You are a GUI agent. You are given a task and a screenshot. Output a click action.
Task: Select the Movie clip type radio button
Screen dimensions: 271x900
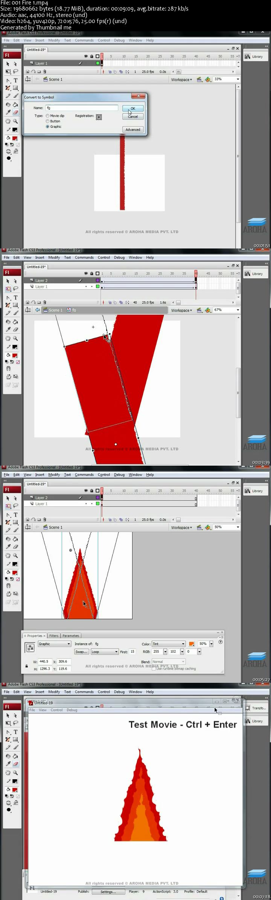[47, 116]
